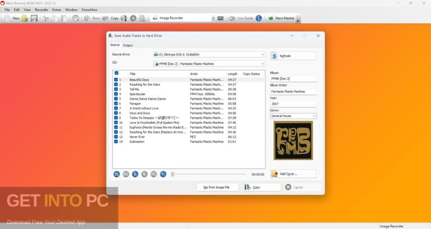Click the eject disc toolbar icon
The height and width of the screenshot is (229, 431).
pyautogui.click(x=134, y=18)
